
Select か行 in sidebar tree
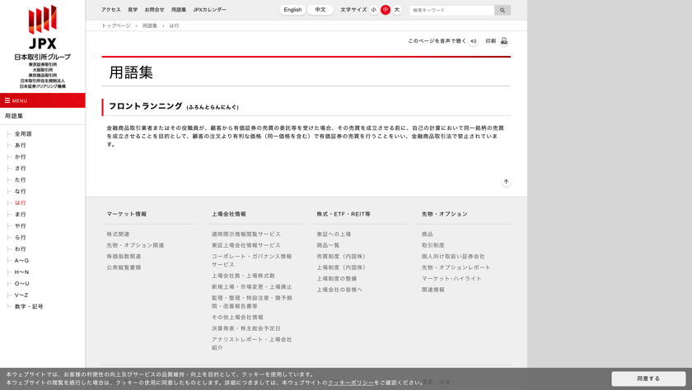21,156
